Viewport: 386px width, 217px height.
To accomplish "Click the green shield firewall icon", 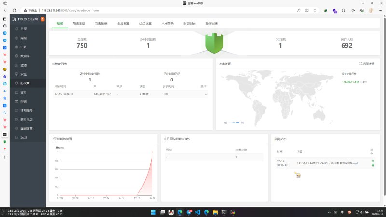I will 213,42.
